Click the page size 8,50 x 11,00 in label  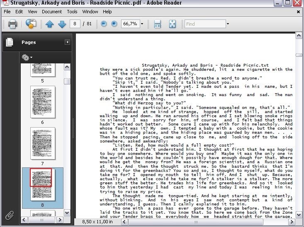(x=97, y=222)
